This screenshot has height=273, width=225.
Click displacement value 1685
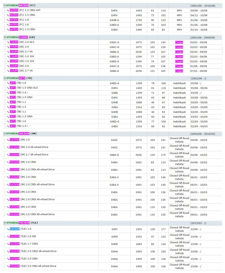point(139,244)
